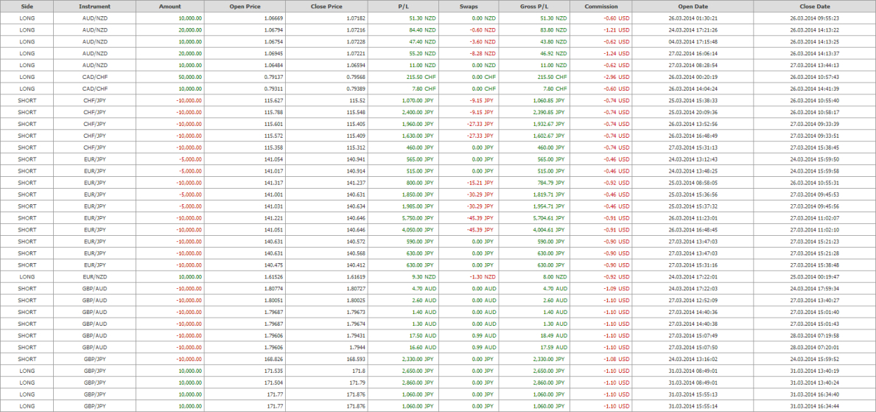
Task: Click the 5,750.00 JPY P/L cell
Action: 403,218
